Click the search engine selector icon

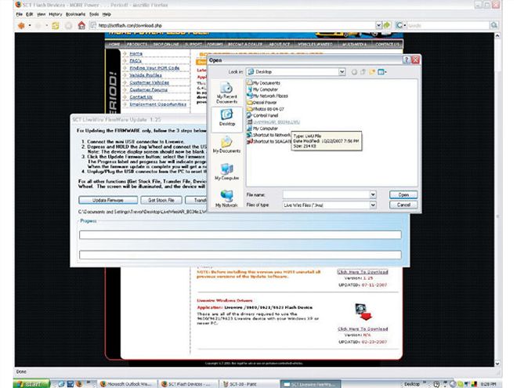tap(399, 25)
